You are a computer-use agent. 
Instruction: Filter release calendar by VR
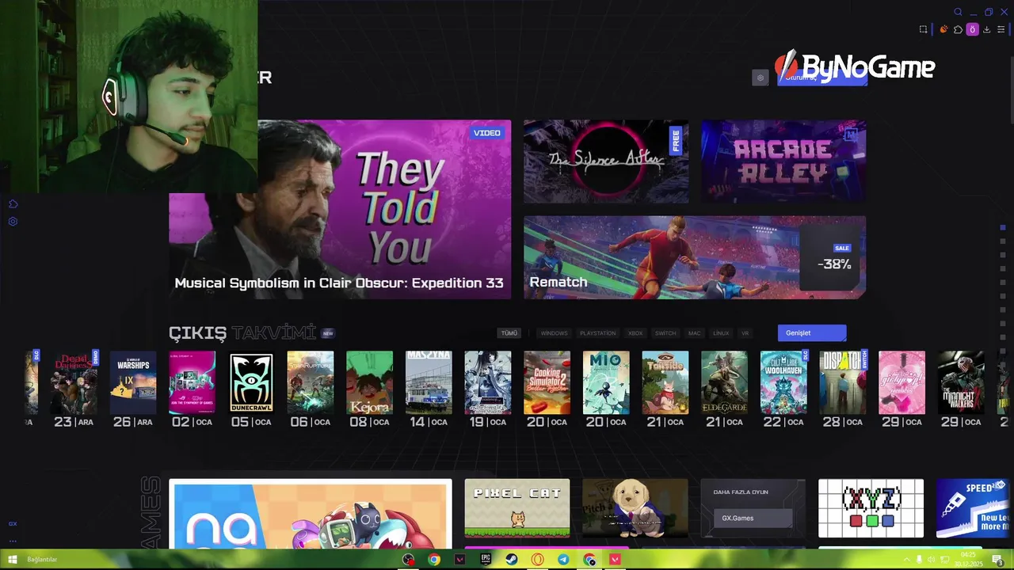point(745,333)
